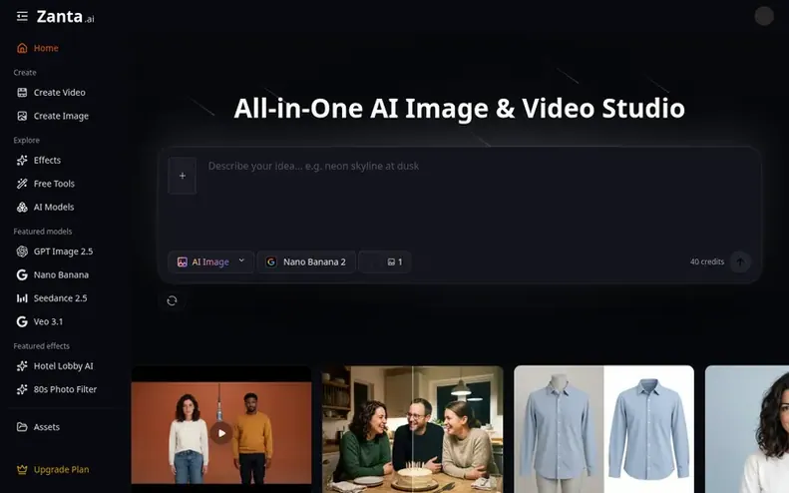
Task: Expand the AI Image mode dropdown
Action: tap(210, 261)
